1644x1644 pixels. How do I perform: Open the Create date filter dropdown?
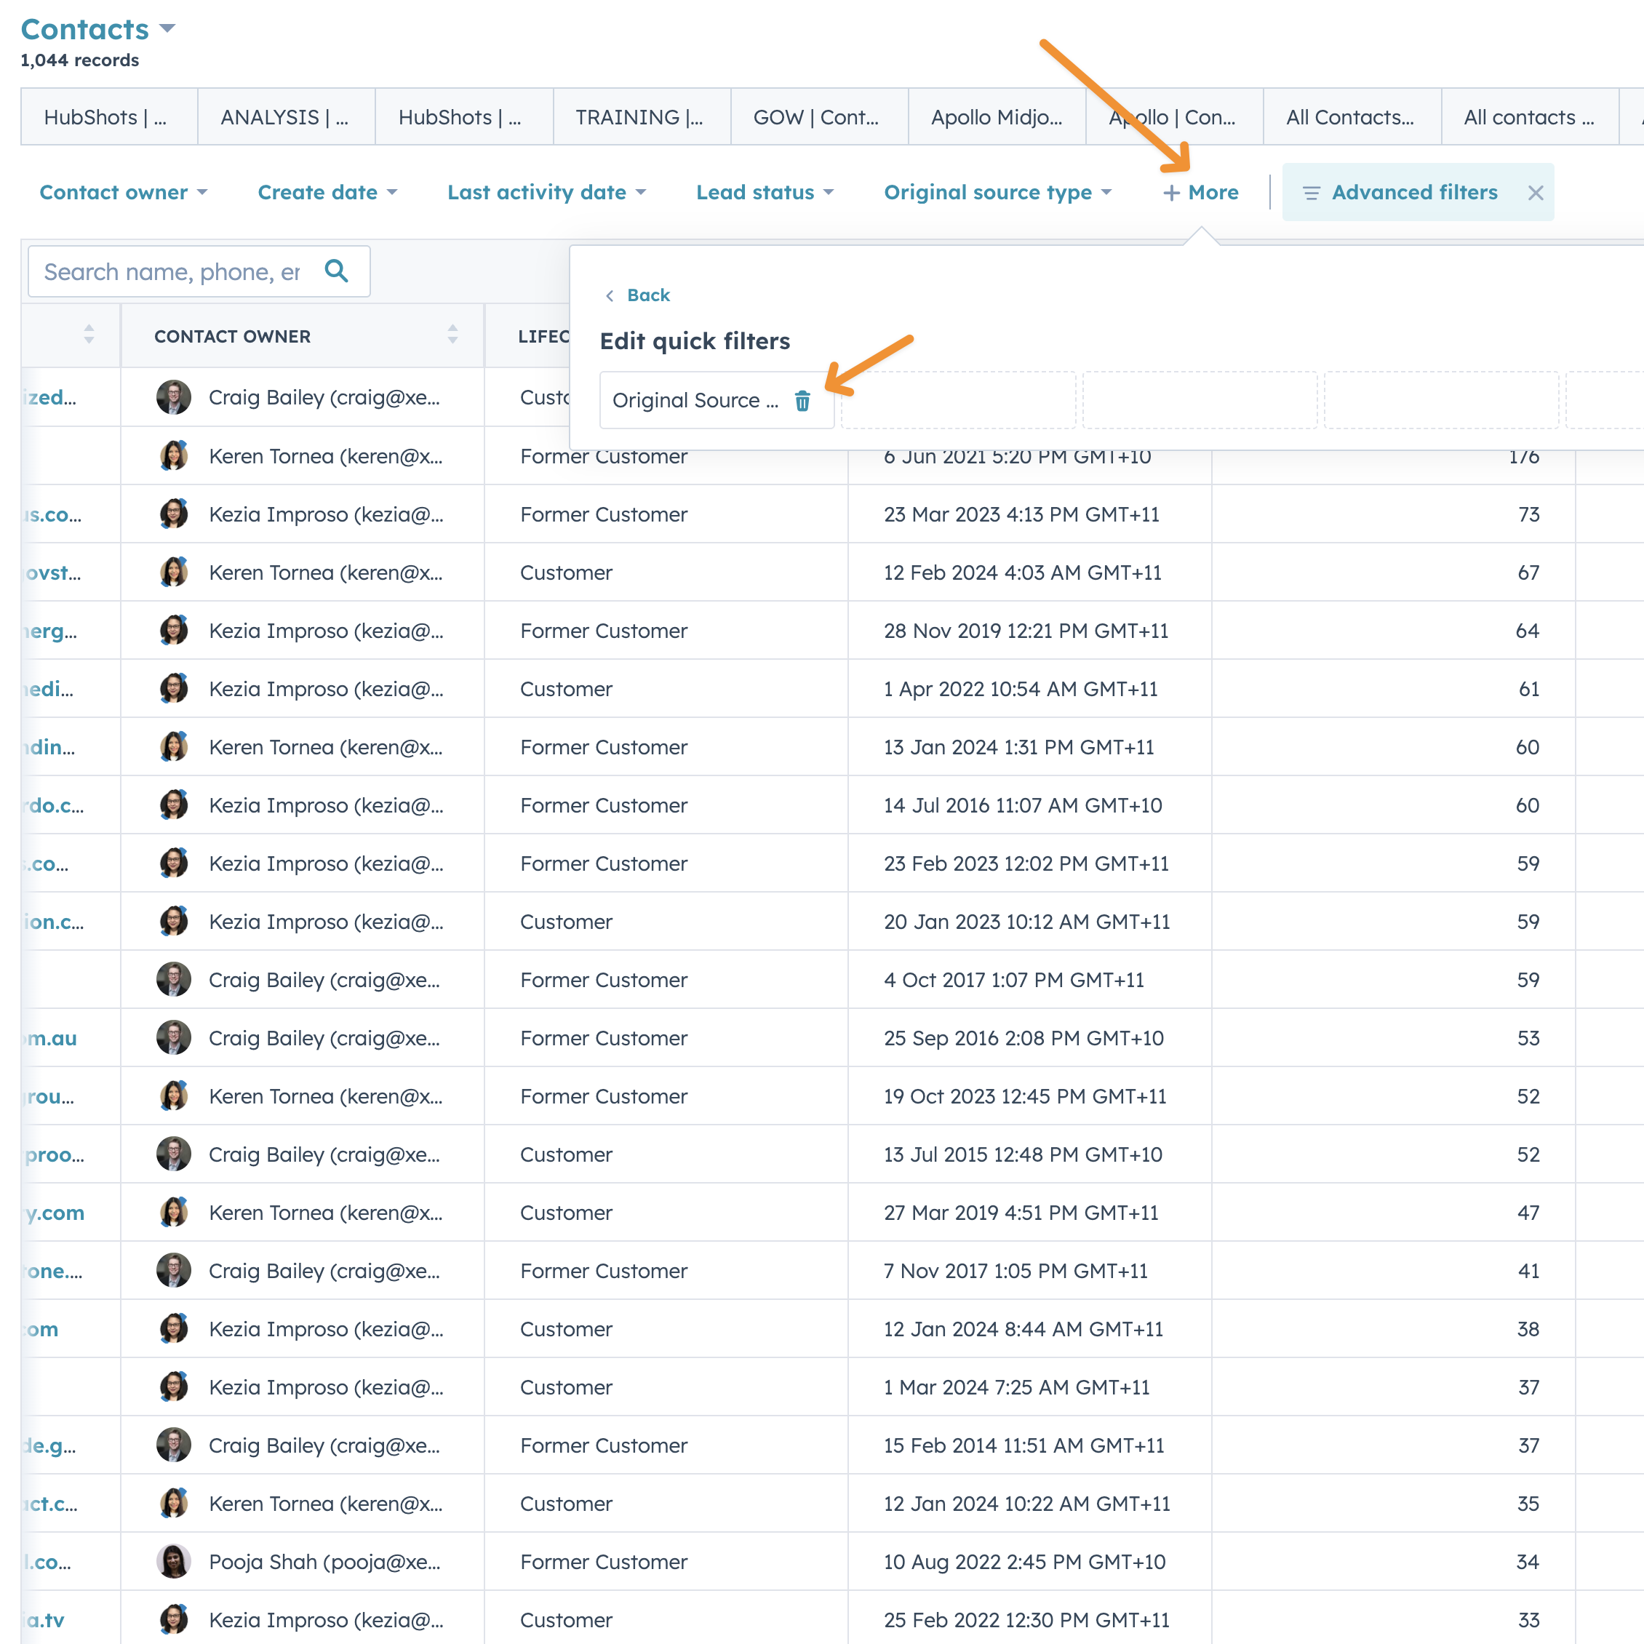327,192
